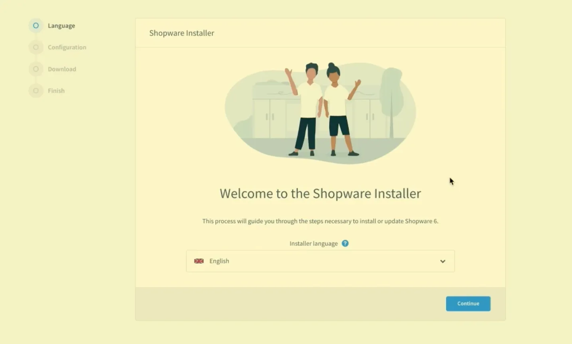This screenshot has height=344, width=572.
Task: Click the dropdown chevron arrow
Action: click(x=443, y=261)
